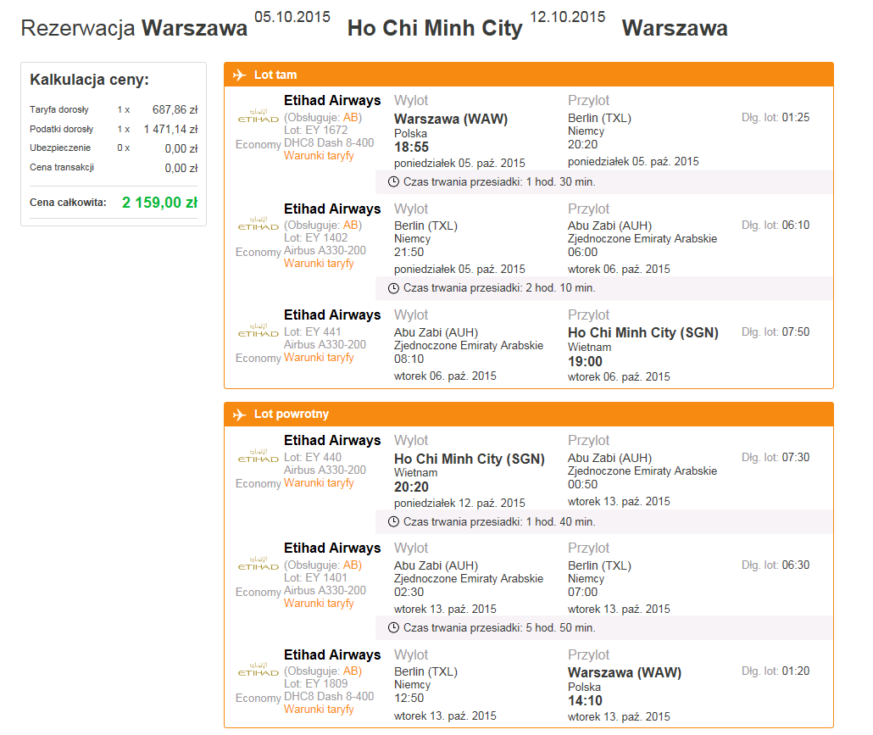
Task: Click the Ubezpieczenie label
Action: click(60, 148)
